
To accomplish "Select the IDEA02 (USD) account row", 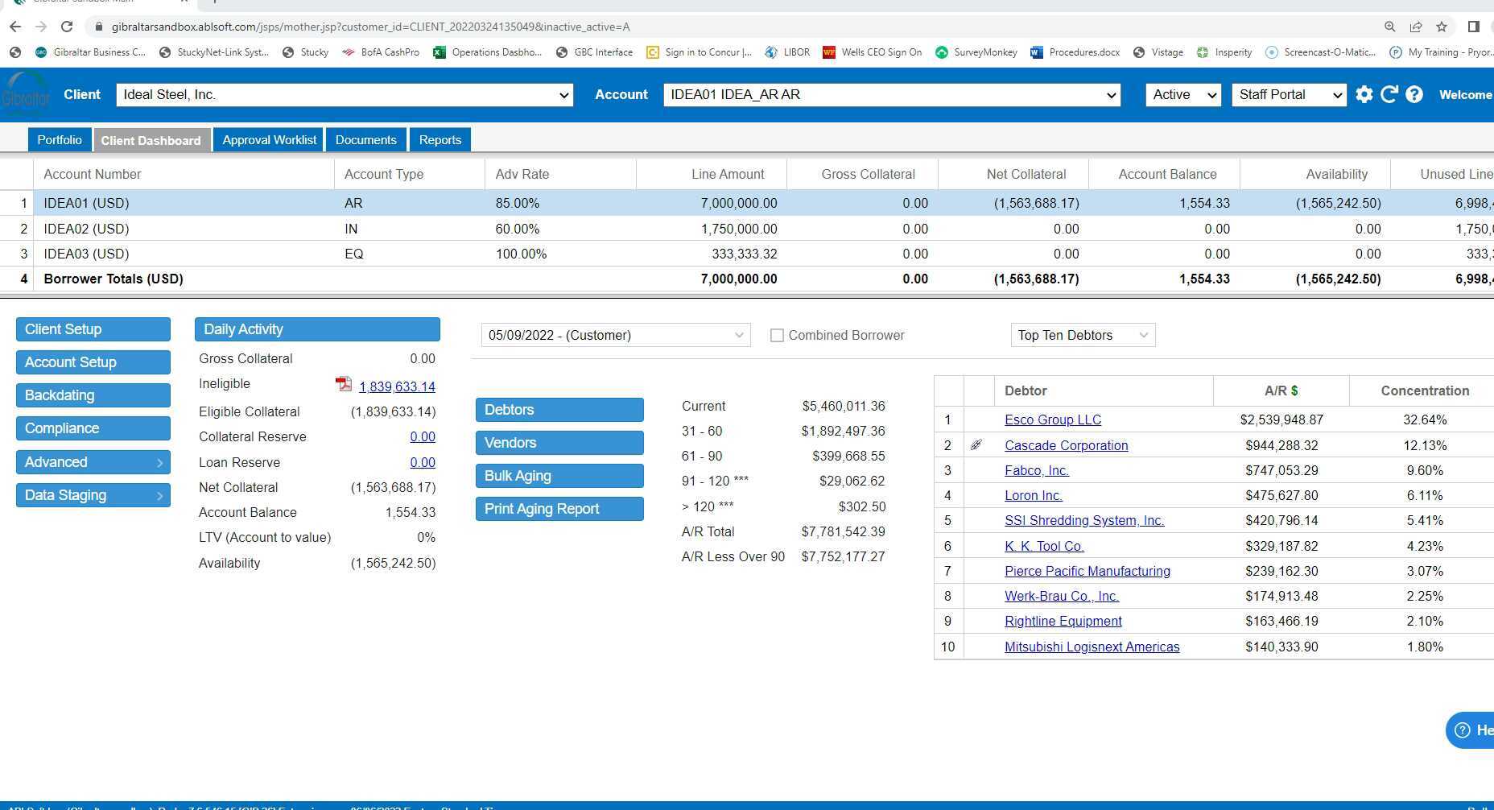I will tap(86, 229).
